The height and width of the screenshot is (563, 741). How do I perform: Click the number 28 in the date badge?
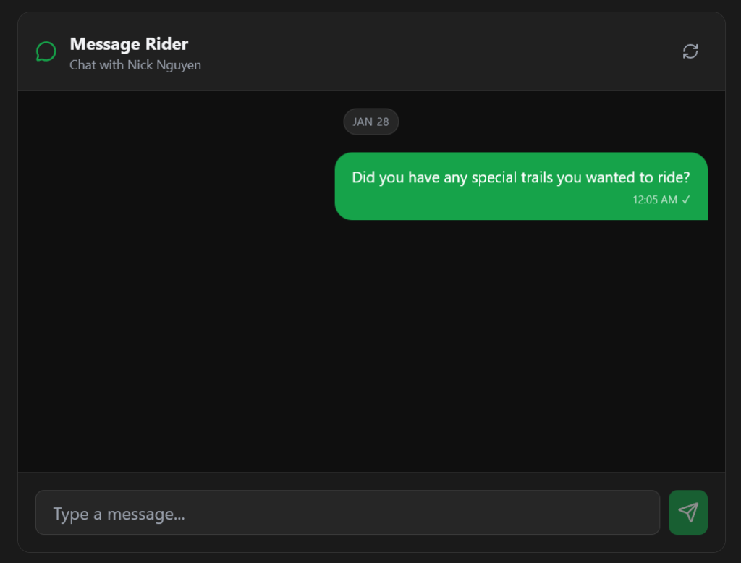[x=383, y=122]
